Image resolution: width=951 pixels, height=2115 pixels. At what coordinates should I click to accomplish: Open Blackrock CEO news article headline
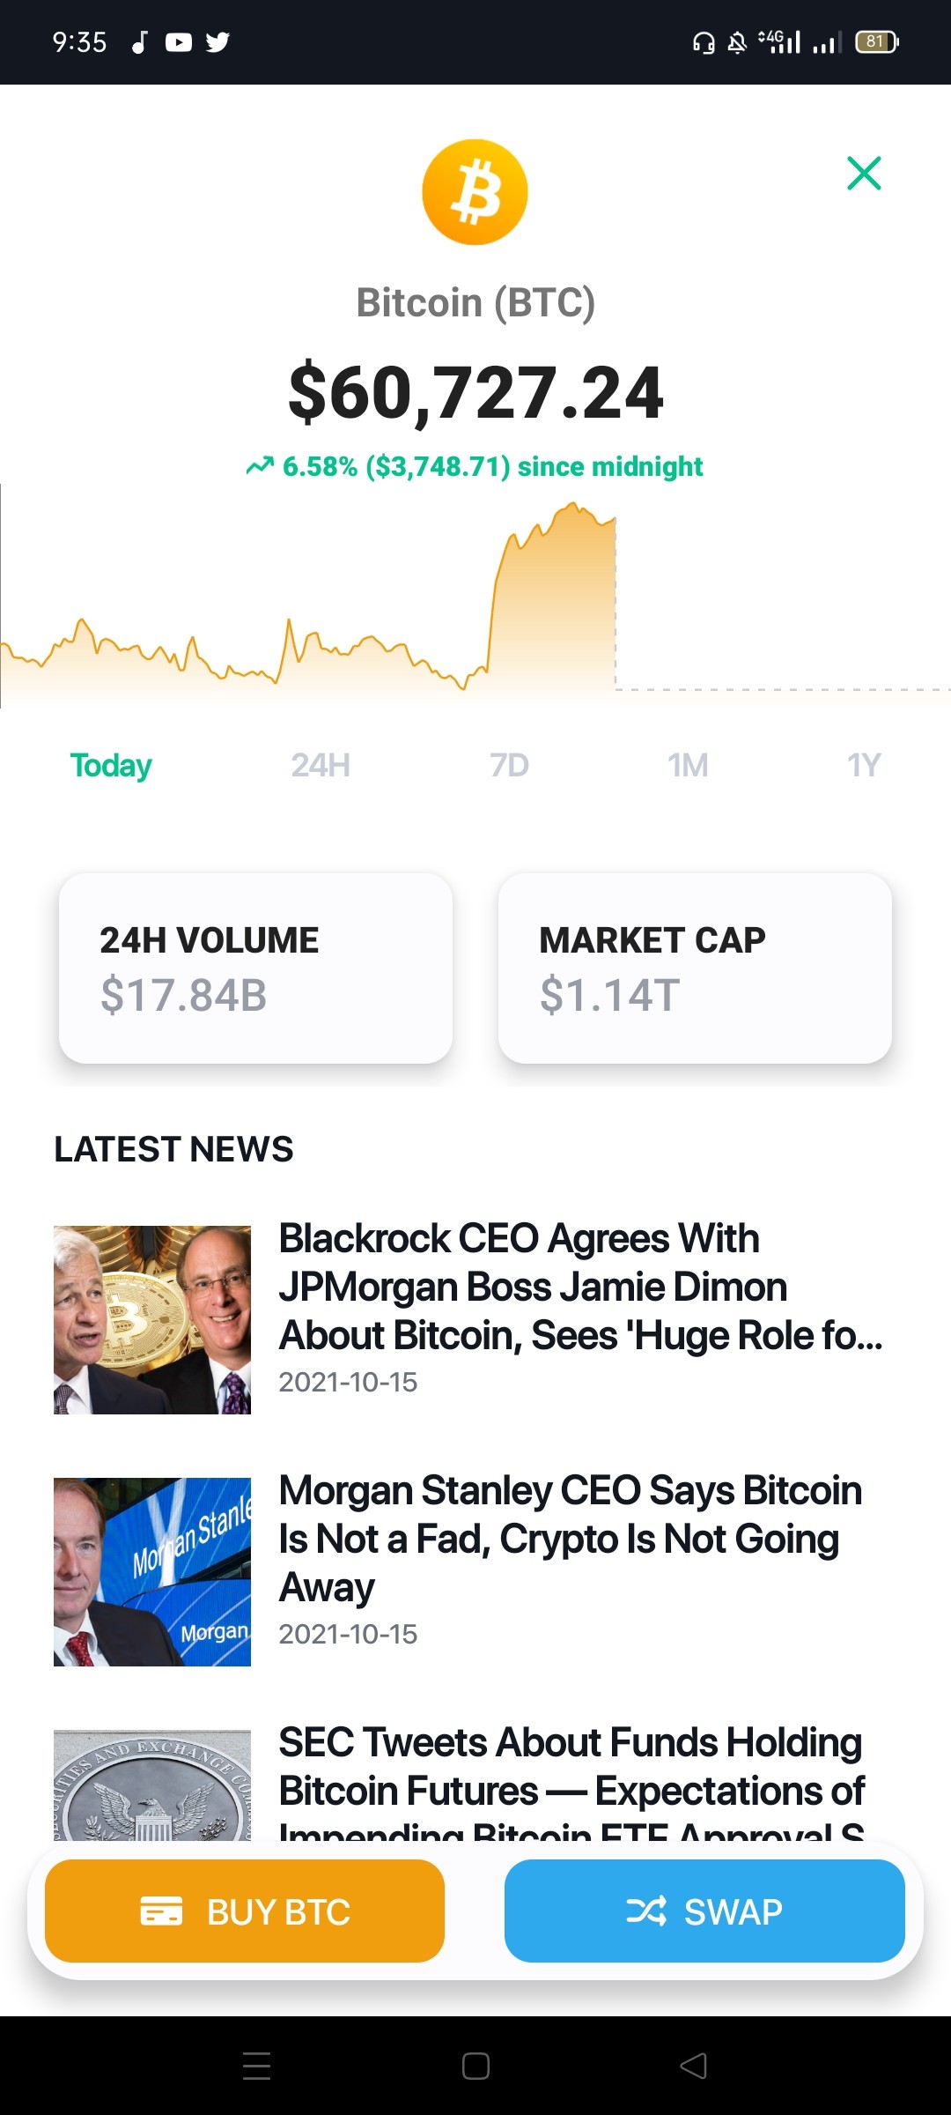tap(581, 1287)
